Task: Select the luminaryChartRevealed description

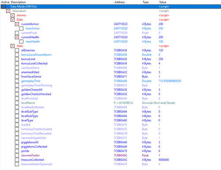Action: [x=36, y=134]
